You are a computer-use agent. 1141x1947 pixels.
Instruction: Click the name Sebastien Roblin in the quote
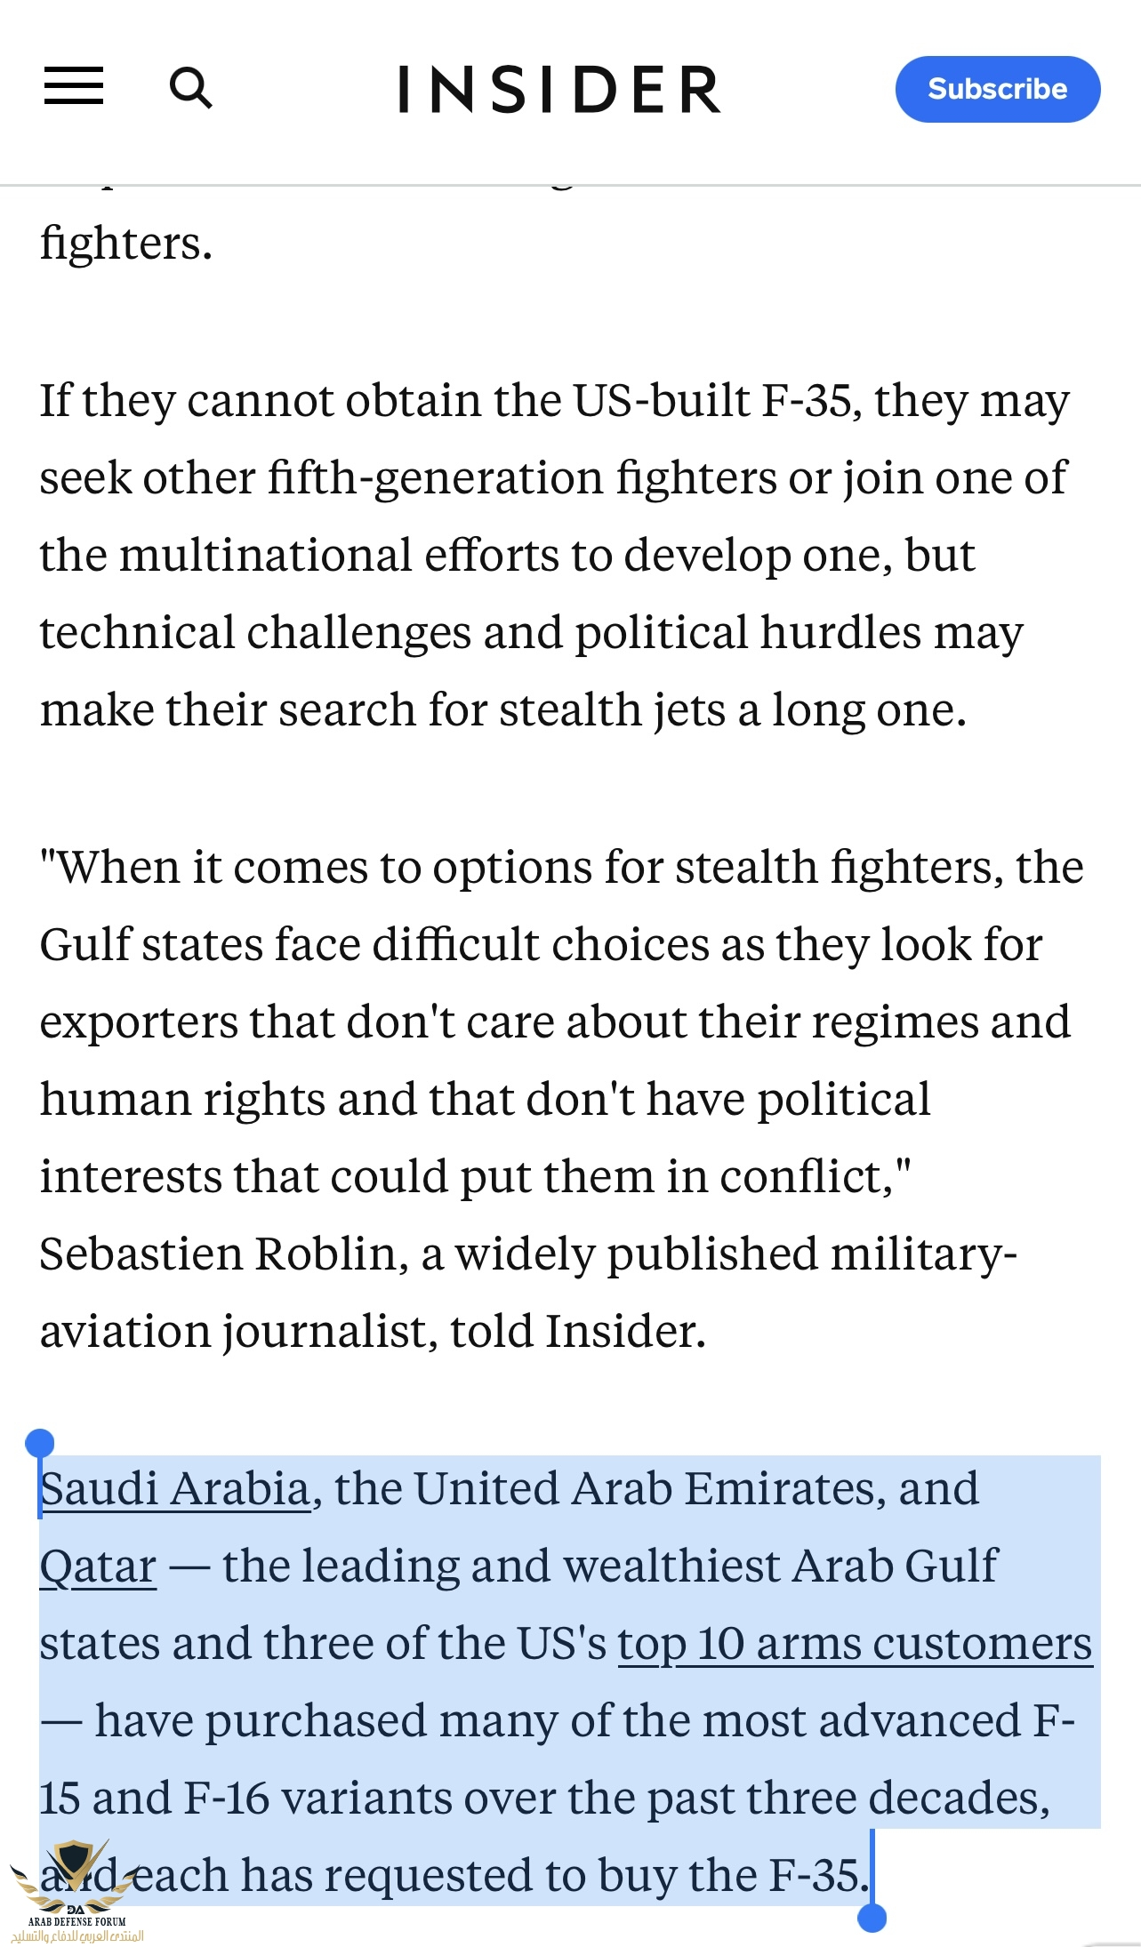pyautogui.click(x=217, y=1254)
